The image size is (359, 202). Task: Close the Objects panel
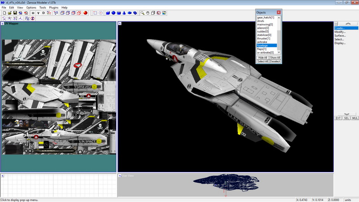pyautogui.click(x=279, y=13)
